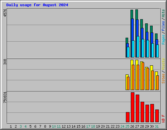
Task: Click the 750831 KB axis value
Action: pos(5,97)
